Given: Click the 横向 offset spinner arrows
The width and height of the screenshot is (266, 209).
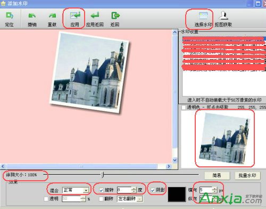Looking at the screenshot, I should point(214,190).
